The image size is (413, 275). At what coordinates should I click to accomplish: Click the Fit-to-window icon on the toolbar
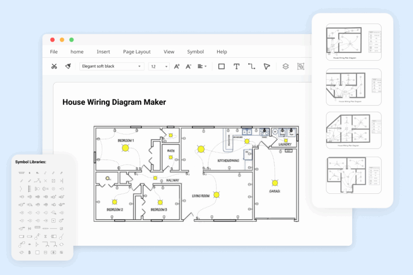pos(301,66)
